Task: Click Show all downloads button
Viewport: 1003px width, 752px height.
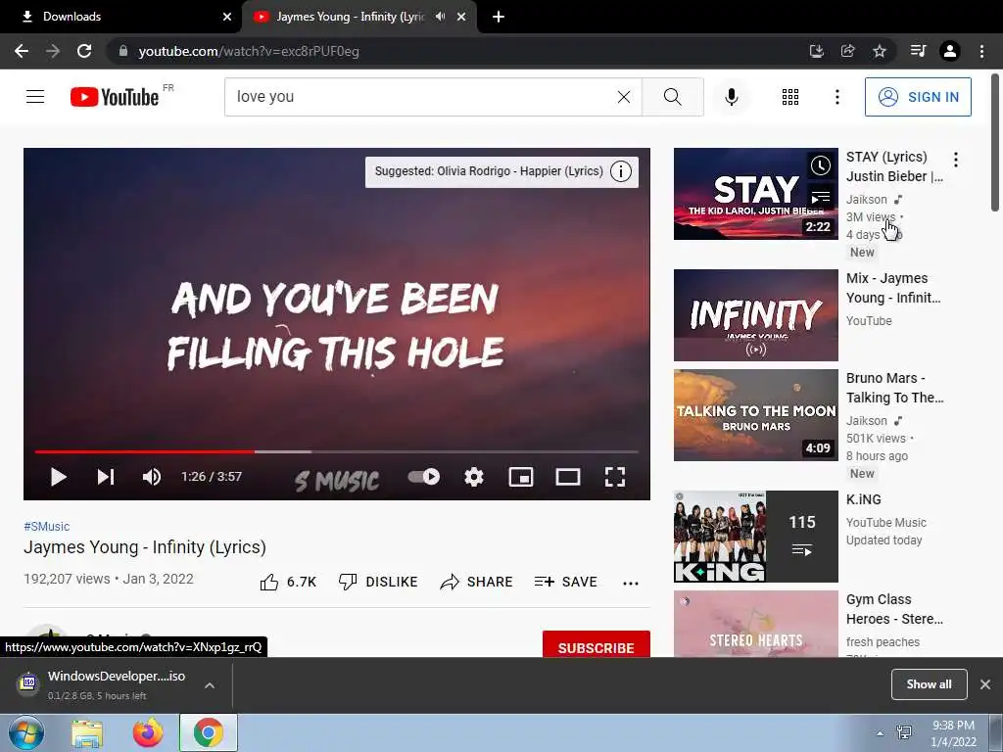Action: (x=929, y=684)
